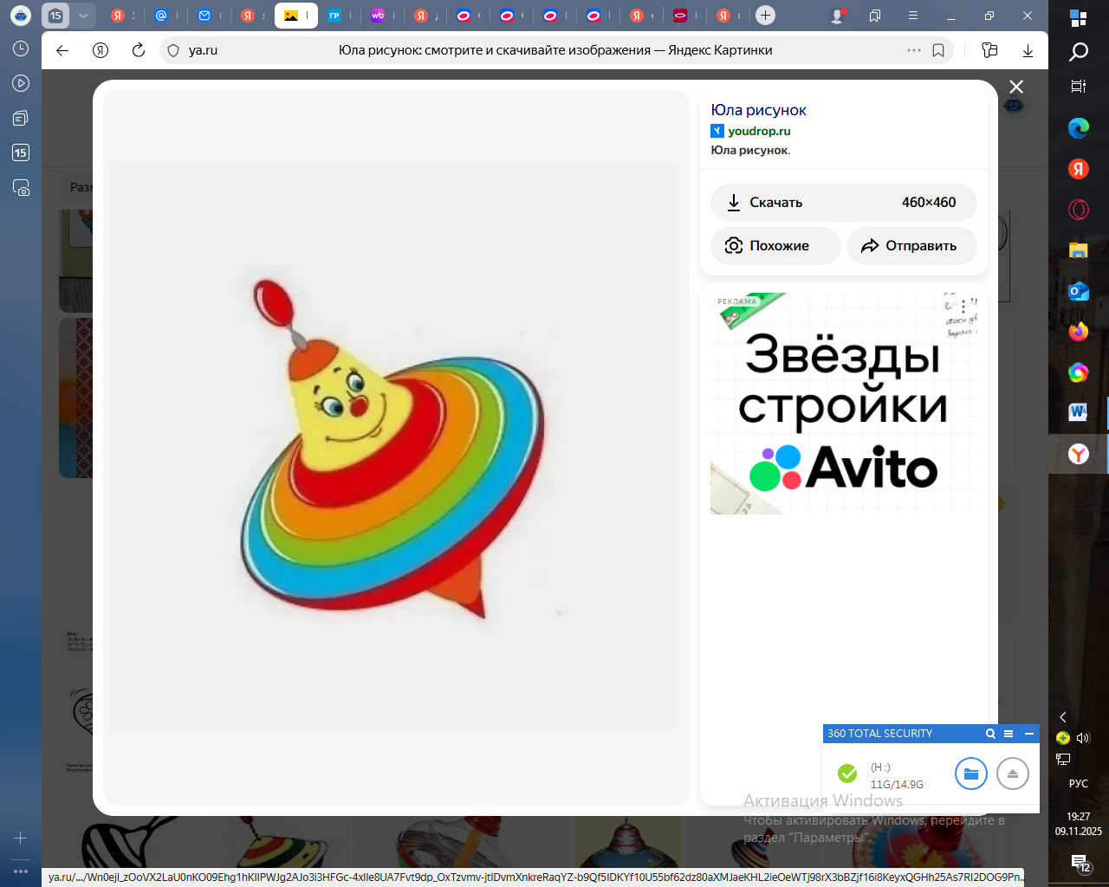
Task: Eject drive H in 360 Total Security
Action: pos(1012,774)
